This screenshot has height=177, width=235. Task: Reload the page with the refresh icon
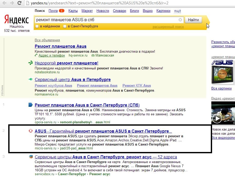19,3
